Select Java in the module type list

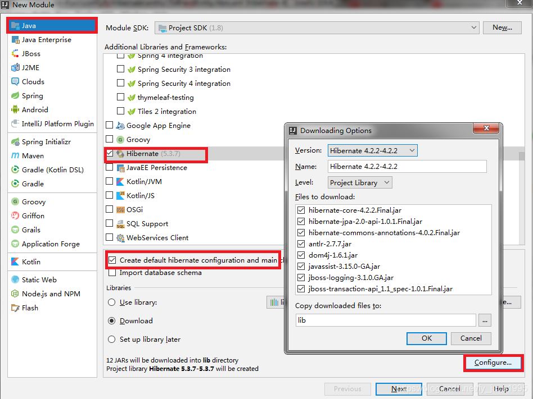(x=52, y=26)
